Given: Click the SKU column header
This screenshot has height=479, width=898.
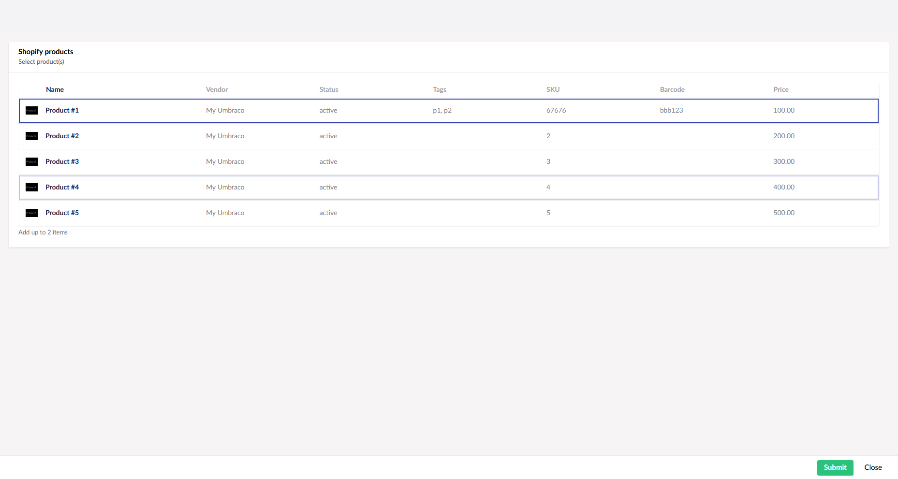Looking at the screenshot, I should (x=553, y=89).
